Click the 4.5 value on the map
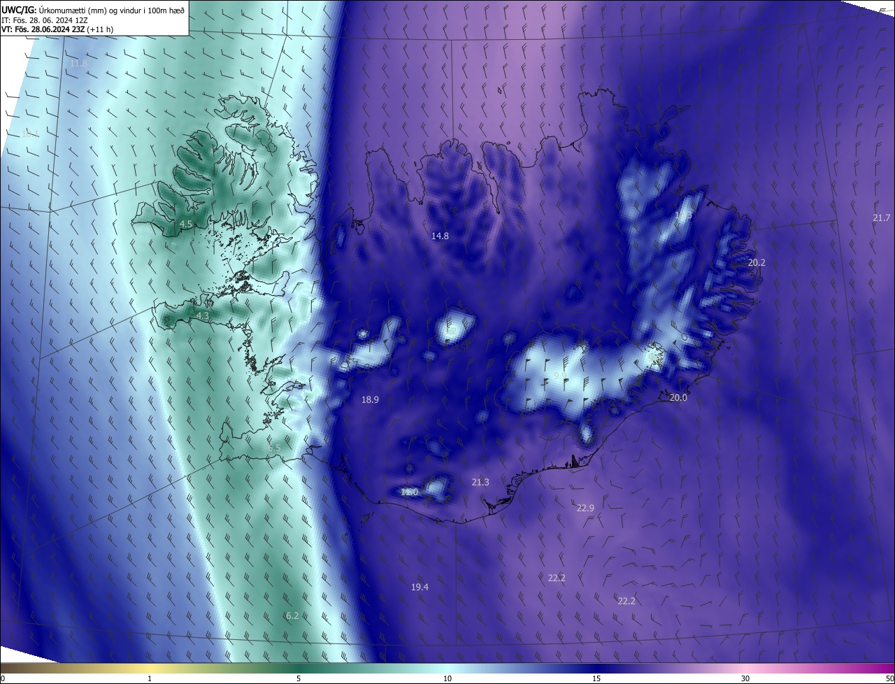895x684 pixels. 186,224
